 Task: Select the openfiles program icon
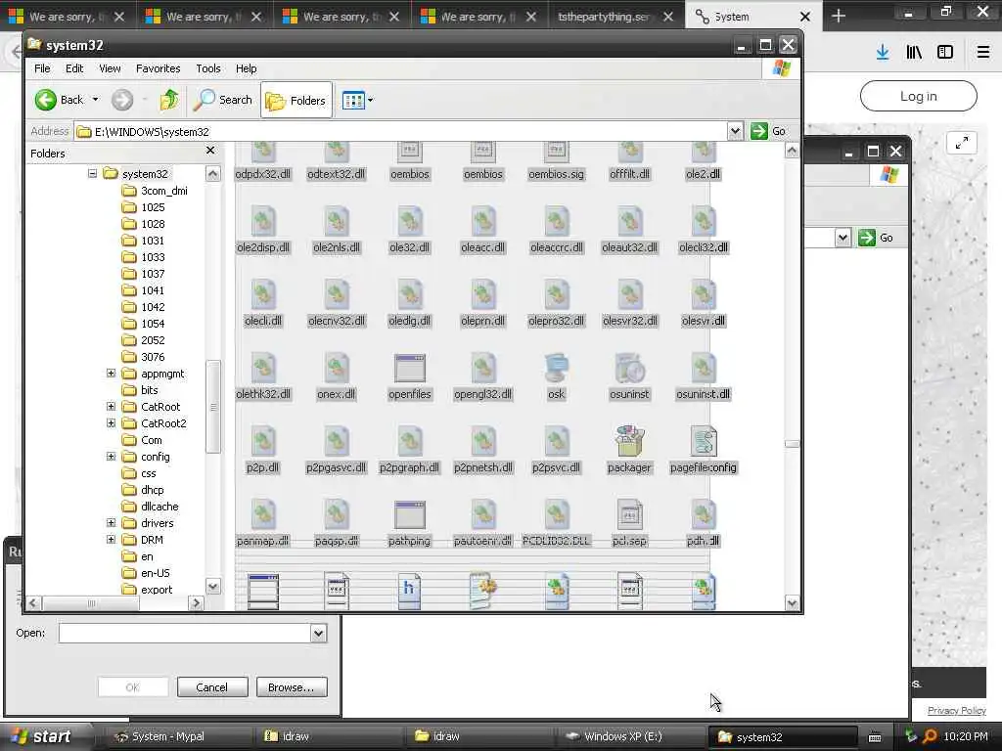click(x=410, y=369)
